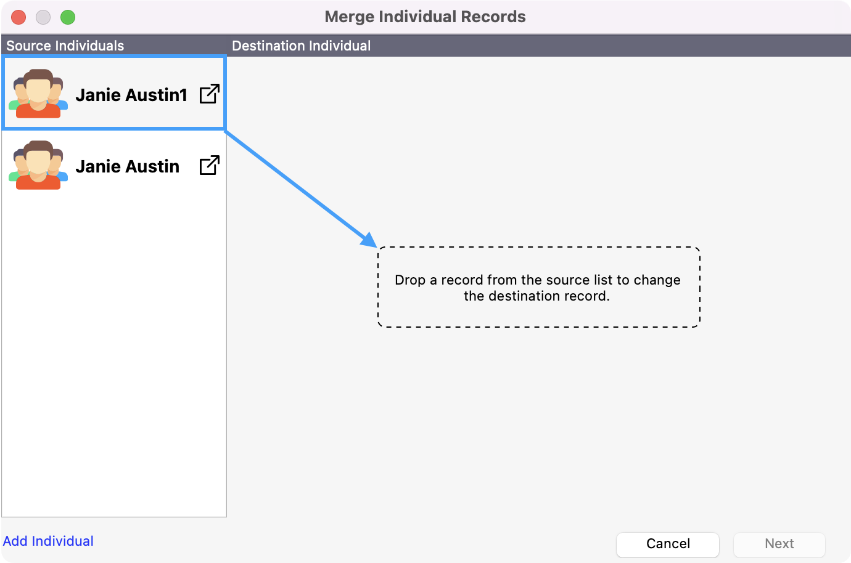Click the Source Individuals column header

(x=65, y=46)
